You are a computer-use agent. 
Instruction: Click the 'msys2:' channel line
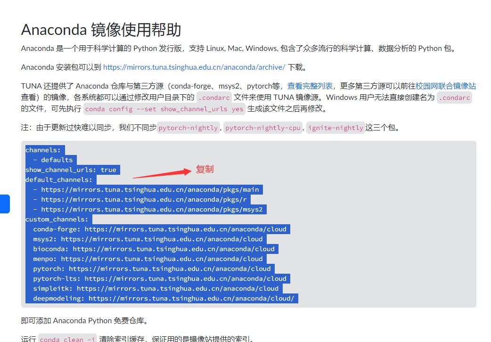148,239
